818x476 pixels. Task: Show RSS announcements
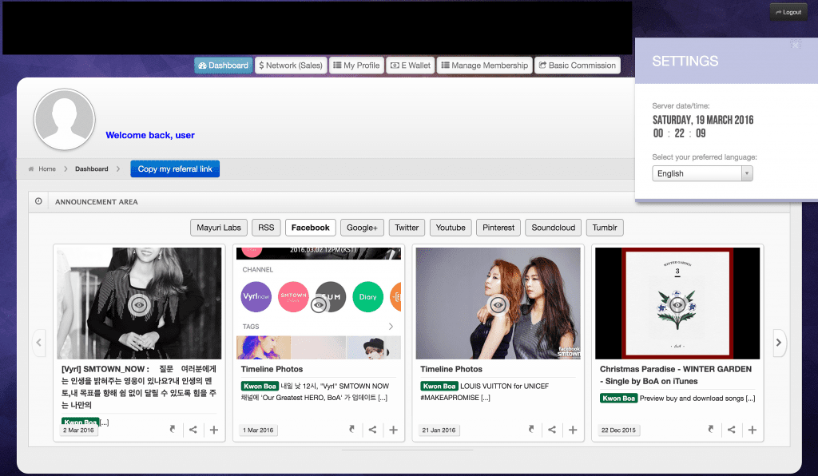(x=266, y=228)
